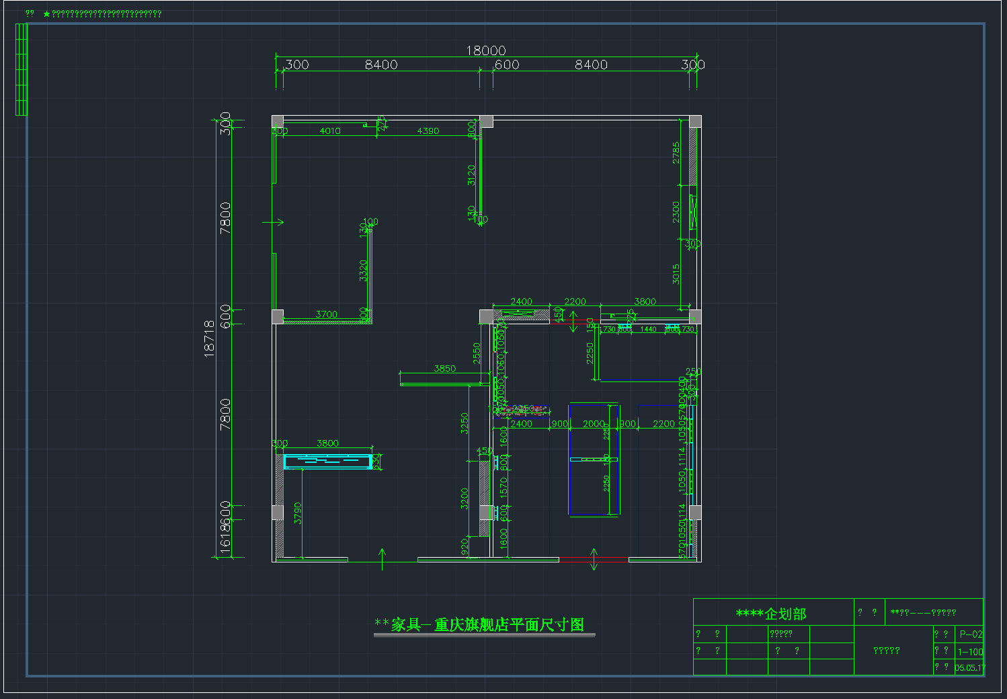The width and height of the screenshot is (1007, 699).
Task: Click the bottom-left entrance up arrow
Action: [x=382, y=558]
